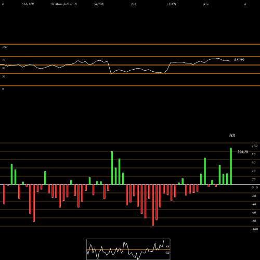Screen dimensions: 260x260
Task: Click the sharp RSI drop point mid-chart
Action: (111, 74)
